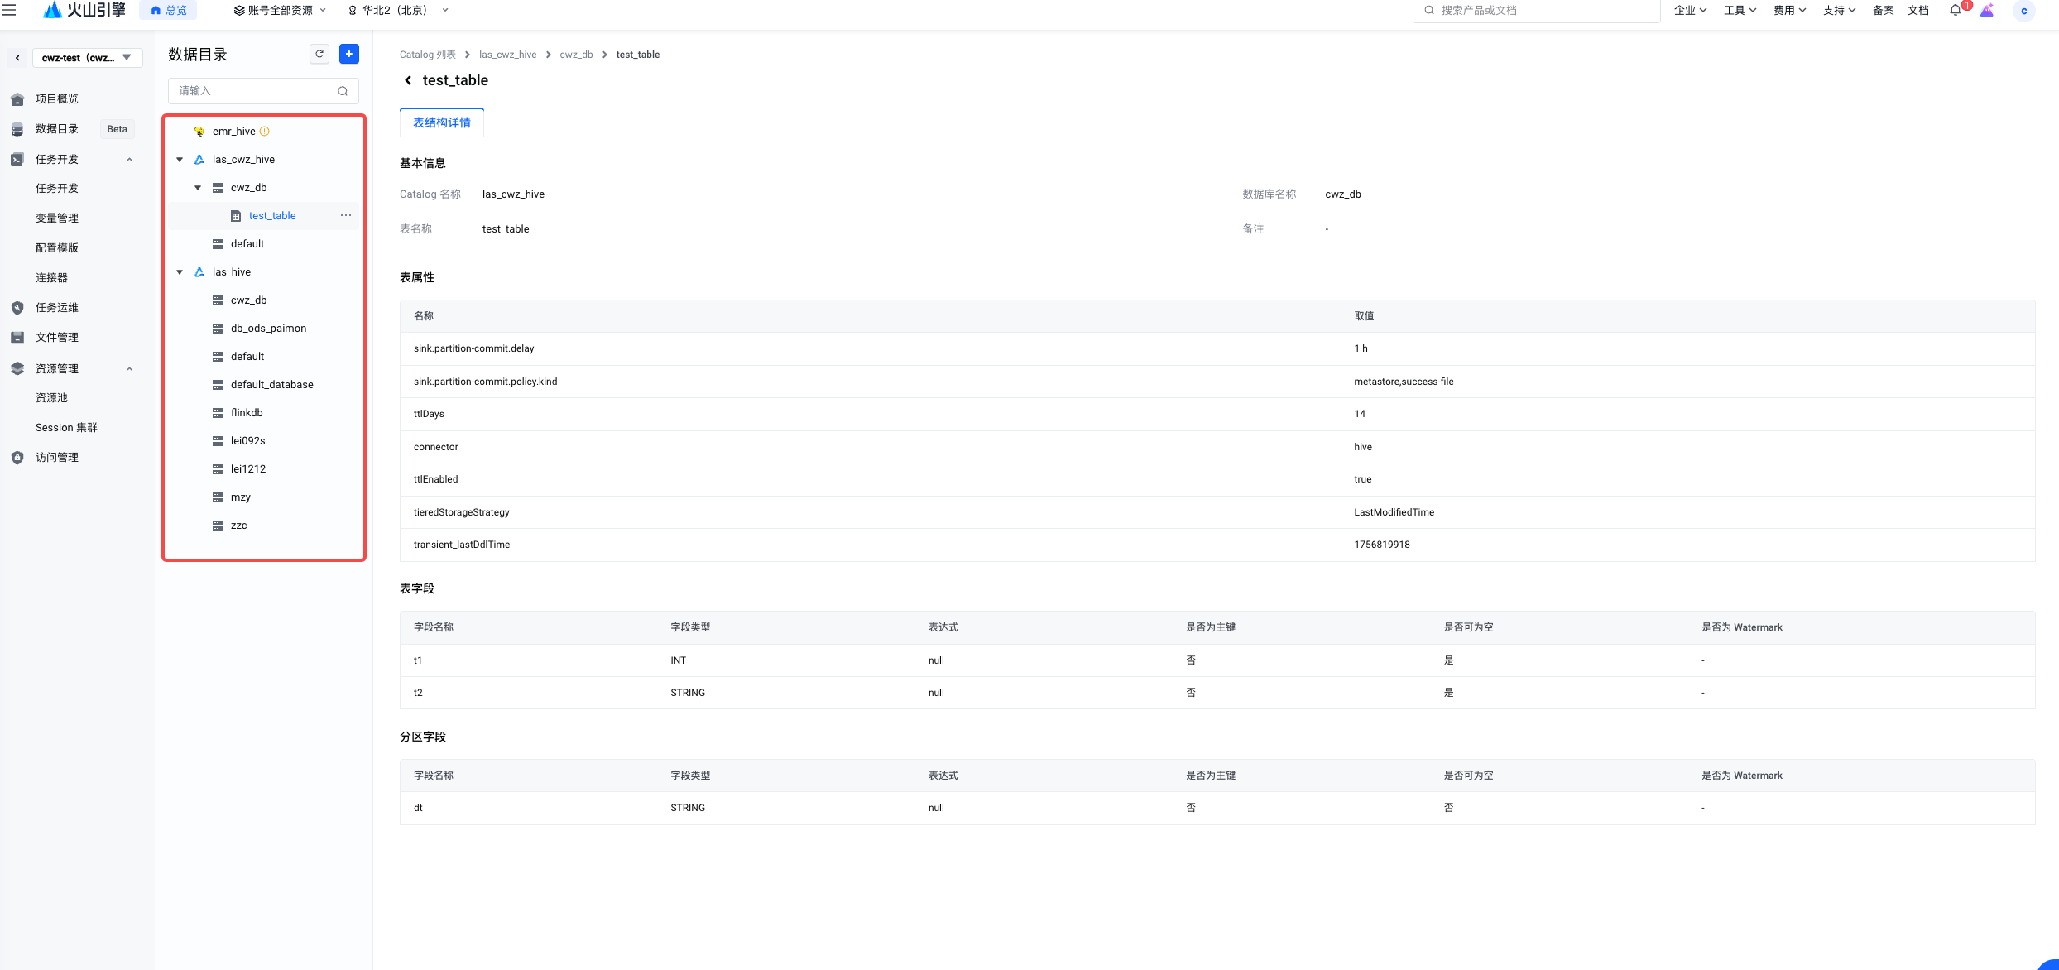Image resolution: width=2059 pixels, height=970 pixels.
Task: Click the three-dot menu beside test_table
Action: tap(346, 215)
